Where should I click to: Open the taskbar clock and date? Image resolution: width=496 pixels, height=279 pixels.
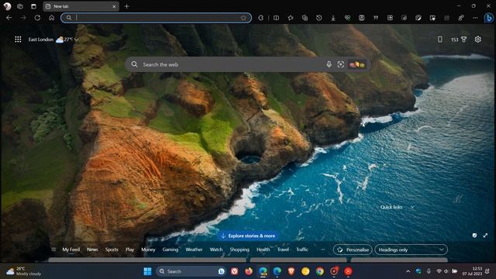pos(472,271)
